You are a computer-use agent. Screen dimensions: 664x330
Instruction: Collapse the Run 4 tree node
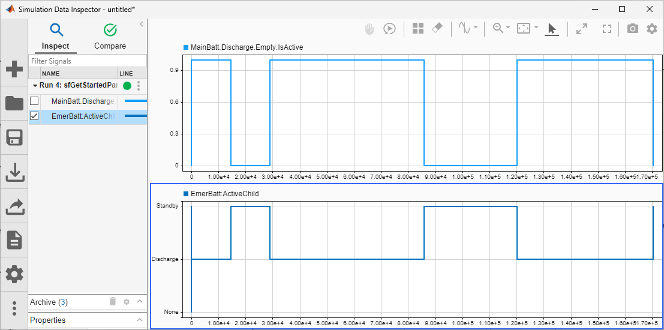click(x=35, y=86)
